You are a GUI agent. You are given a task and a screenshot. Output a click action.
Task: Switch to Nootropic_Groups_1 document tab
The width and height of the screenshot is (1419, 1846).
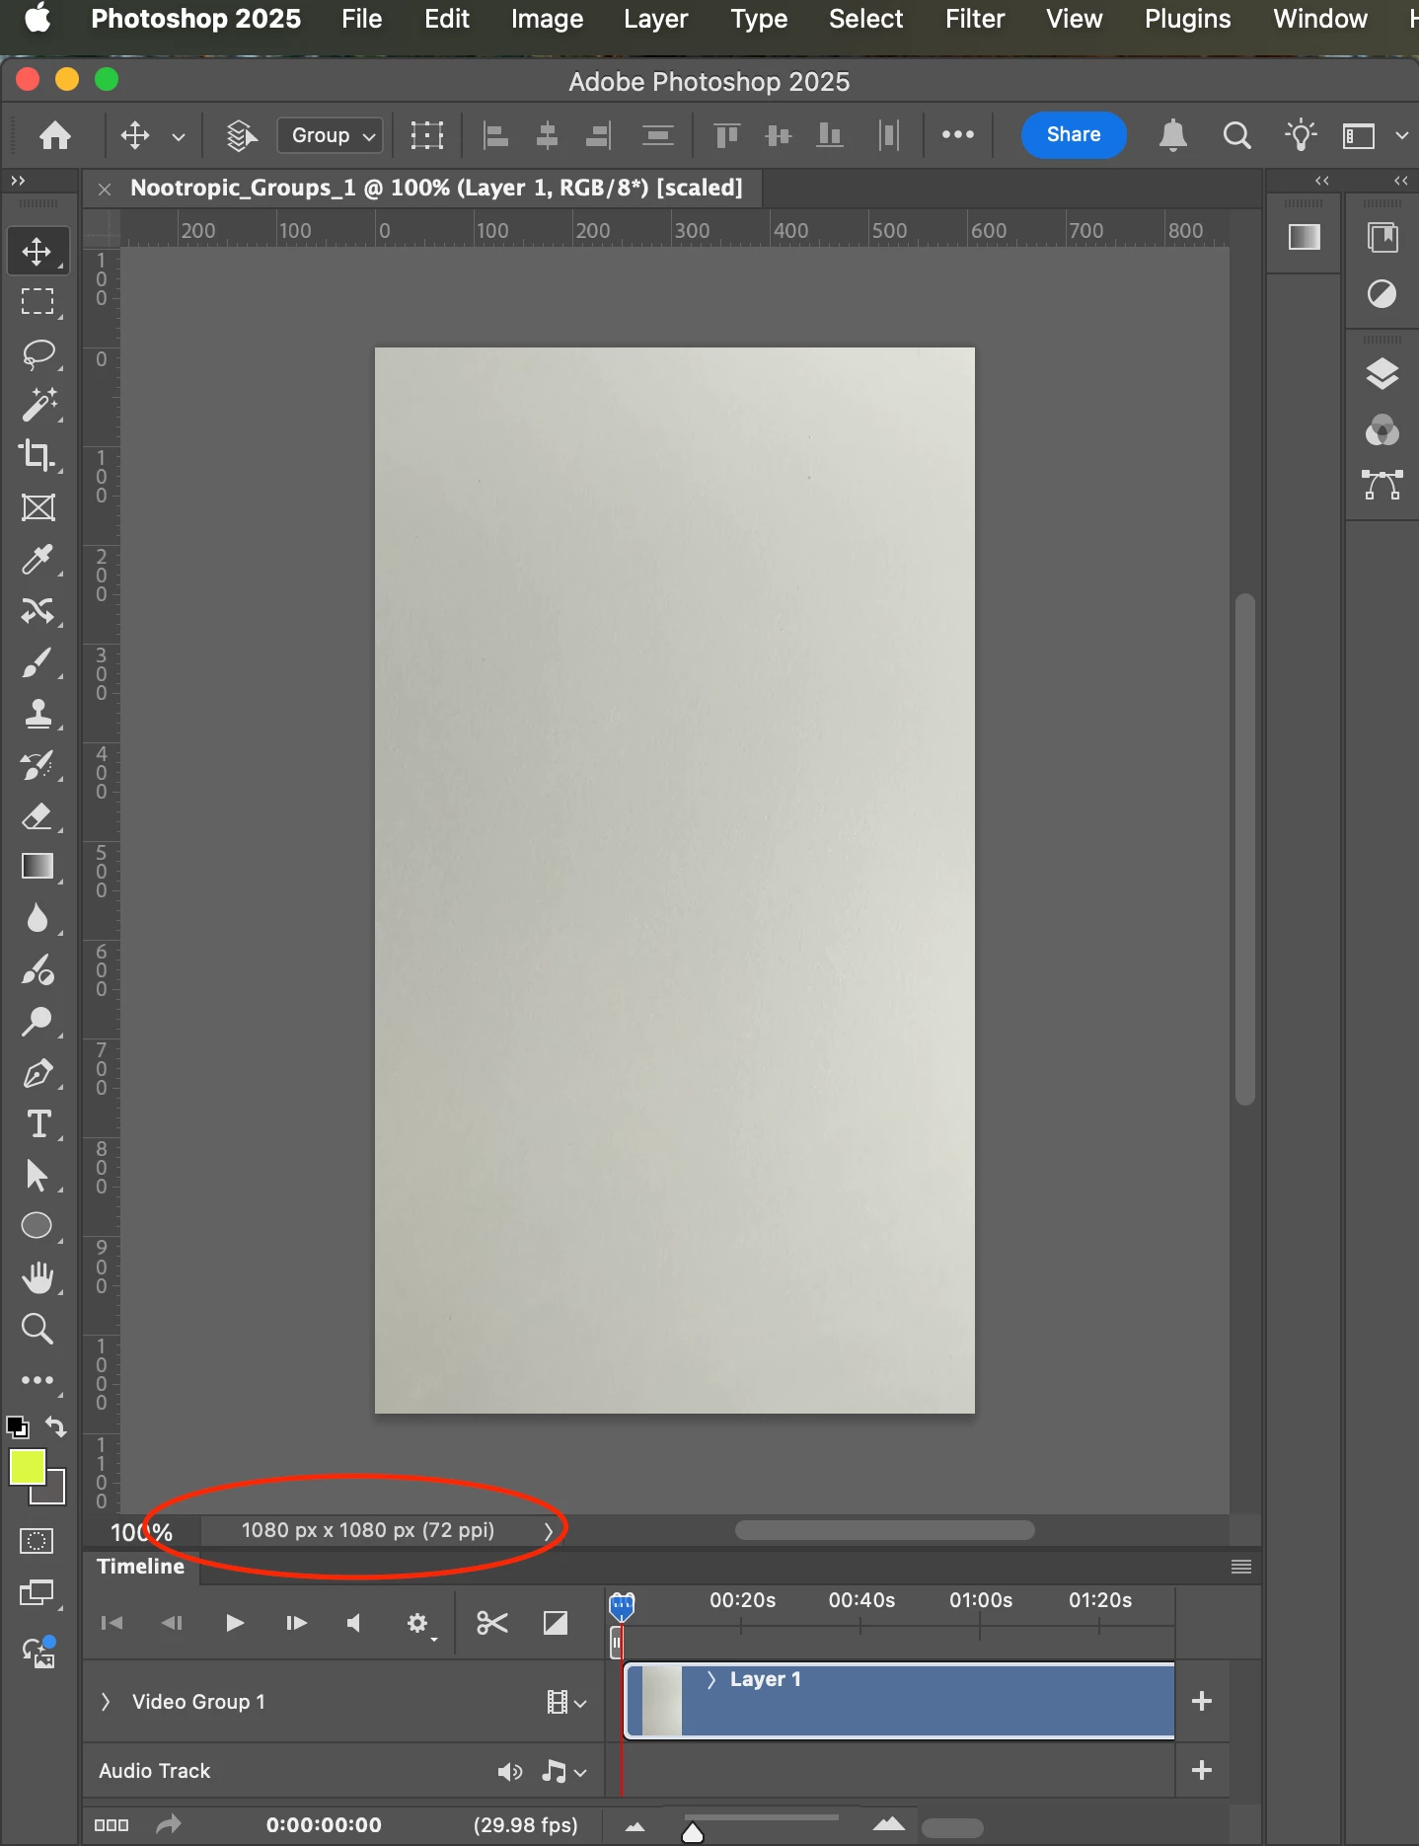tap(436, 188)
